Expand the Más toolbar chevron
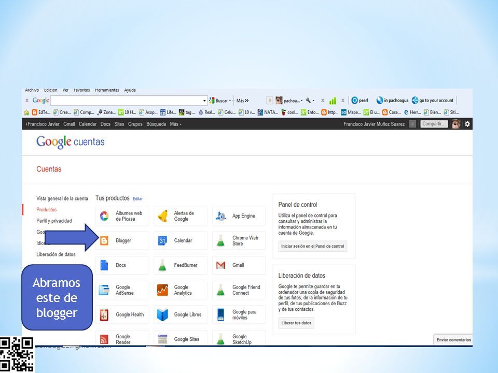 247,101
